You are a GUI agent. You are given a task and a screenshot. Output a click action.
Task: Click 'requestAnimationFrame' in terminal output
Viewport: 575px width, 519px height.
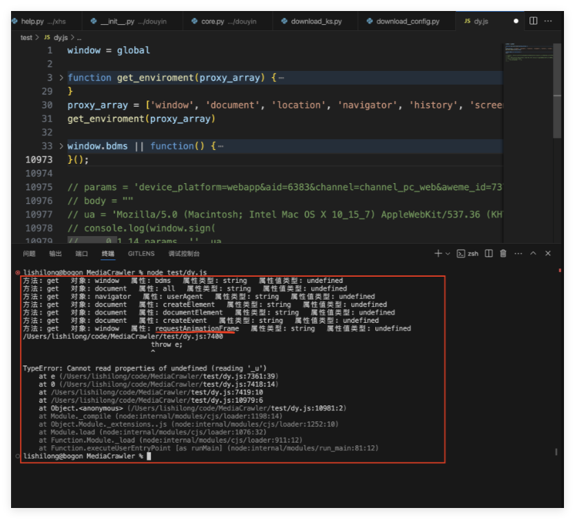point(197,329)
